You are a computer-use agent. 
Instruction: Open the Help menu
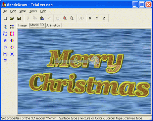(x=43, y=11)
